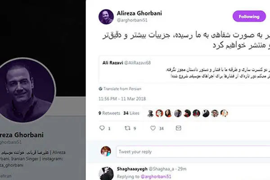Screen dimensions: 270x180
Task: Click Alireza Ghorbani's small avatar in tweet header
Action: pyautogui.click(x=106, y=17)
